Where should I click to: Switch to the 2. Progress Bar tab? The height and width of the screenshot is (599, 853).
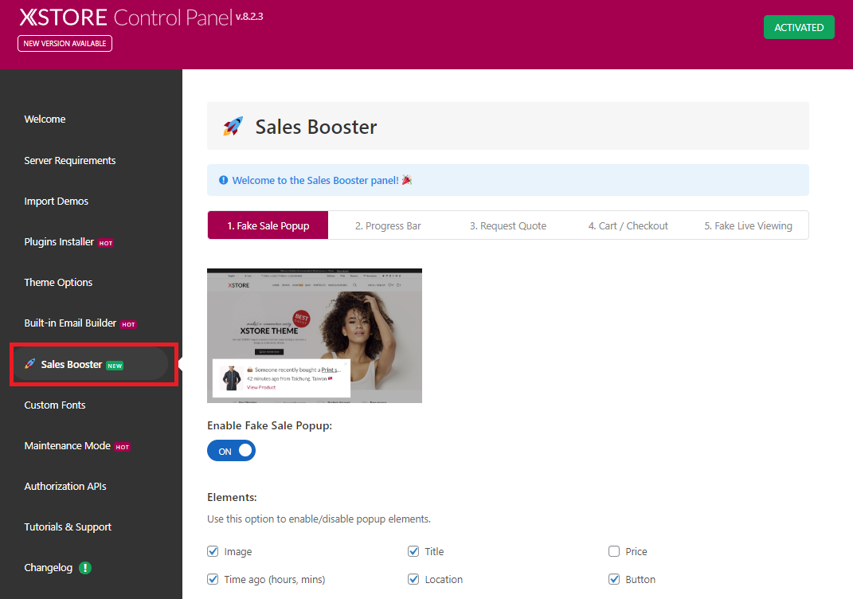(x=388, y=225)
